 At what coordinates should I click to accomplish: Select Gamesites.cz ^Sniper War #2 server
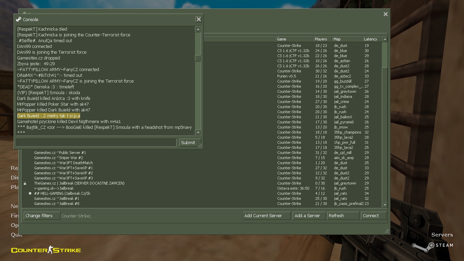coord(202,158)
